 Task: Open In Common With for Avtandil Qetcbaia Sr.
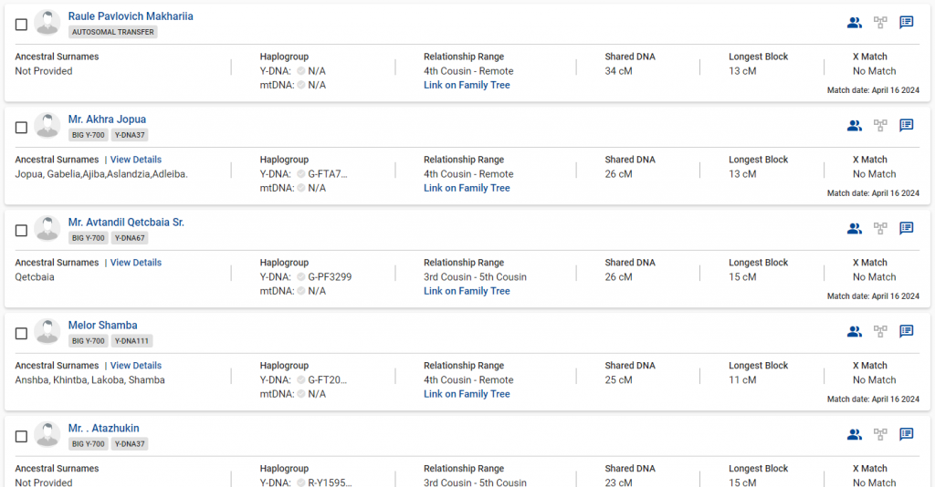[x=854, y=229]
